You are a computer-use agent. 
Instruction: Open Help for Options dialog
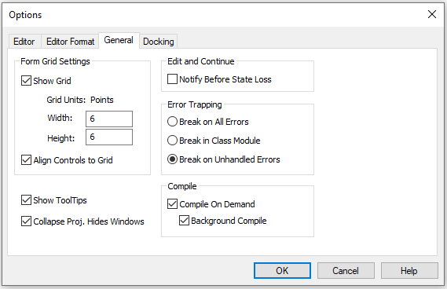(409, 270)
